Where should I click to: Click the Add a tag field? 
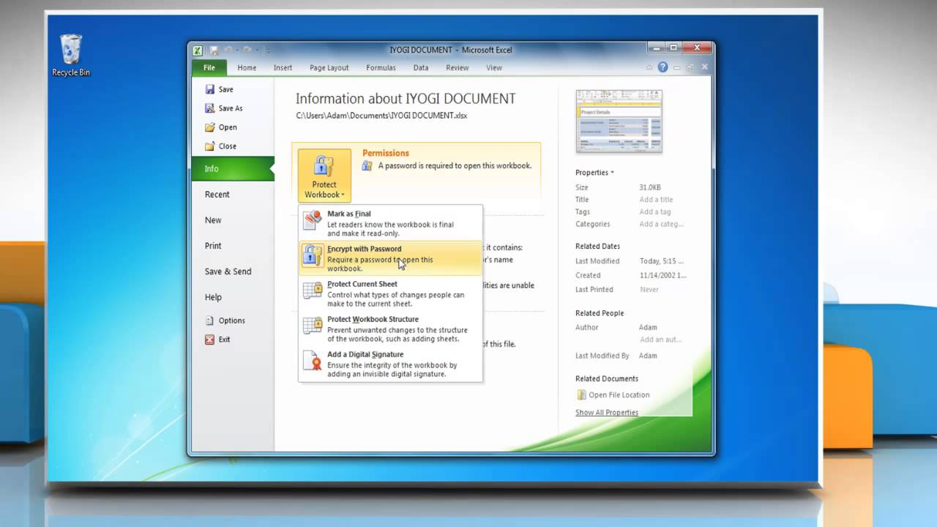click(655, 212)
